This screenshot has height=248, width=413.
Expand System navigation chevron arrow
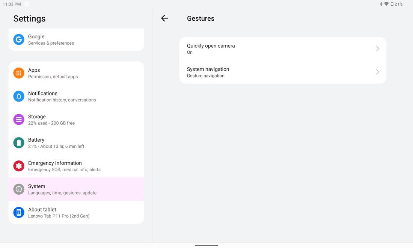coord(377,72)
